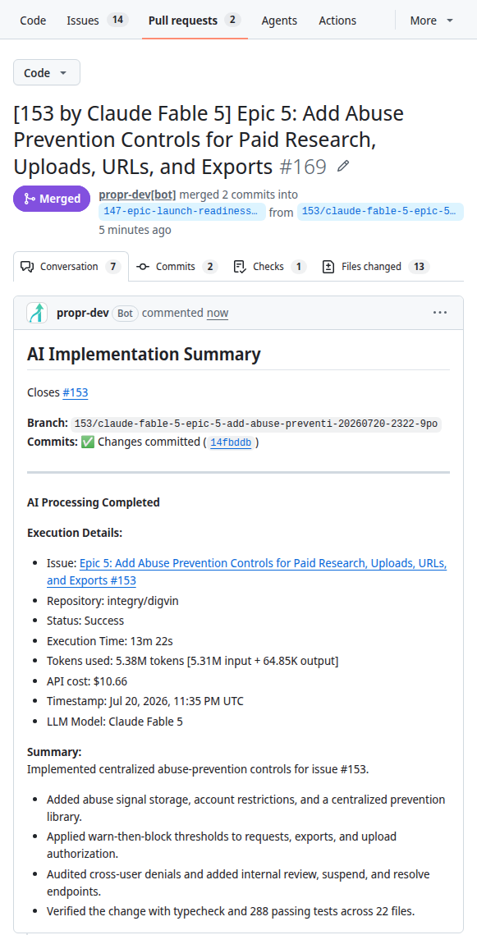Click the propr-dev avatar in comment header
Viewport: 477px width, 935px height.
[37, 313]
